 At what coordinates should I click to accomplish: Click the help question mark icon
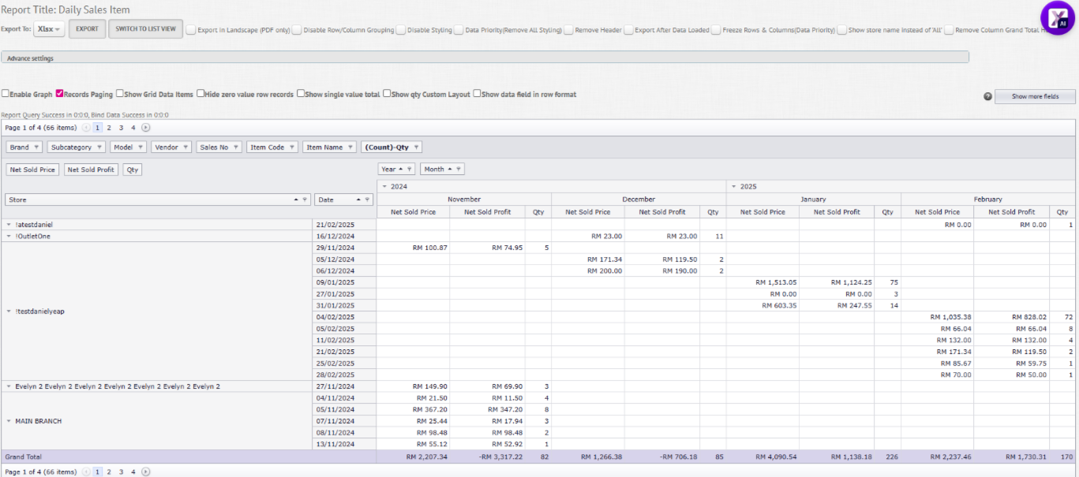click(987, 96)
